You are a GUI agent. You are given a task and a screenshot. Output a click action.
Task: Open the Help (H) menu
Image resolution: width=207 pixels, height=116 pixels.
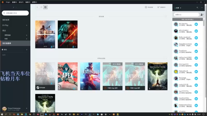coord(34,2)
